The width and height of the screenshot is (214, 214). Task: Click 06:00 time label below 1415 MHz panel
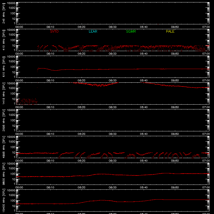(19, 107)
